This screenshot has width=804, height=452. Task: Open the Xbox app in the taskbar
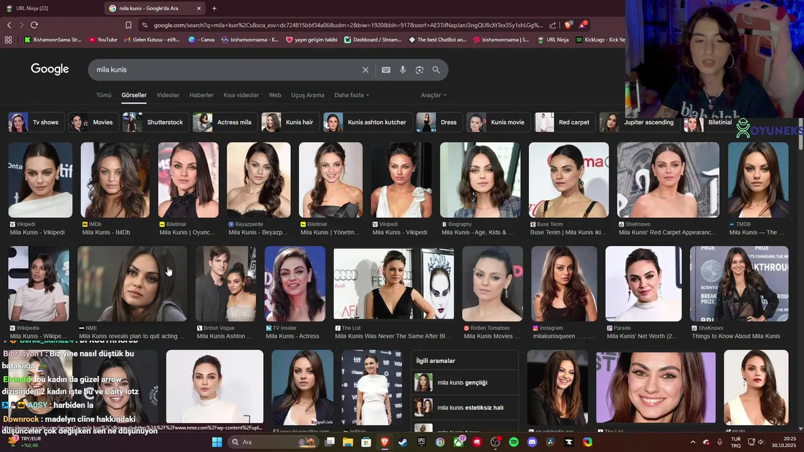click(459, 442)
